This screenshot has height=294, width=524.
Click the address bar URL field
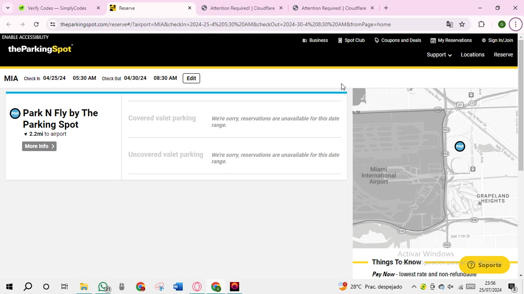(x=225, y=24)
